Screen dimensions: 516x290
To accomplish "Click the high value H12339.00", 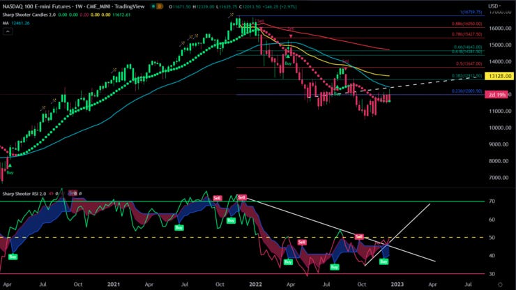I will coord(205,6).
